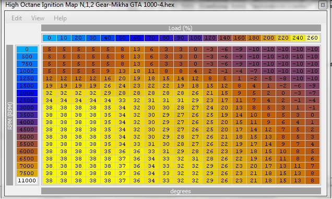
Task: Select the 100 load column header
Action: (x=195, y=38)
